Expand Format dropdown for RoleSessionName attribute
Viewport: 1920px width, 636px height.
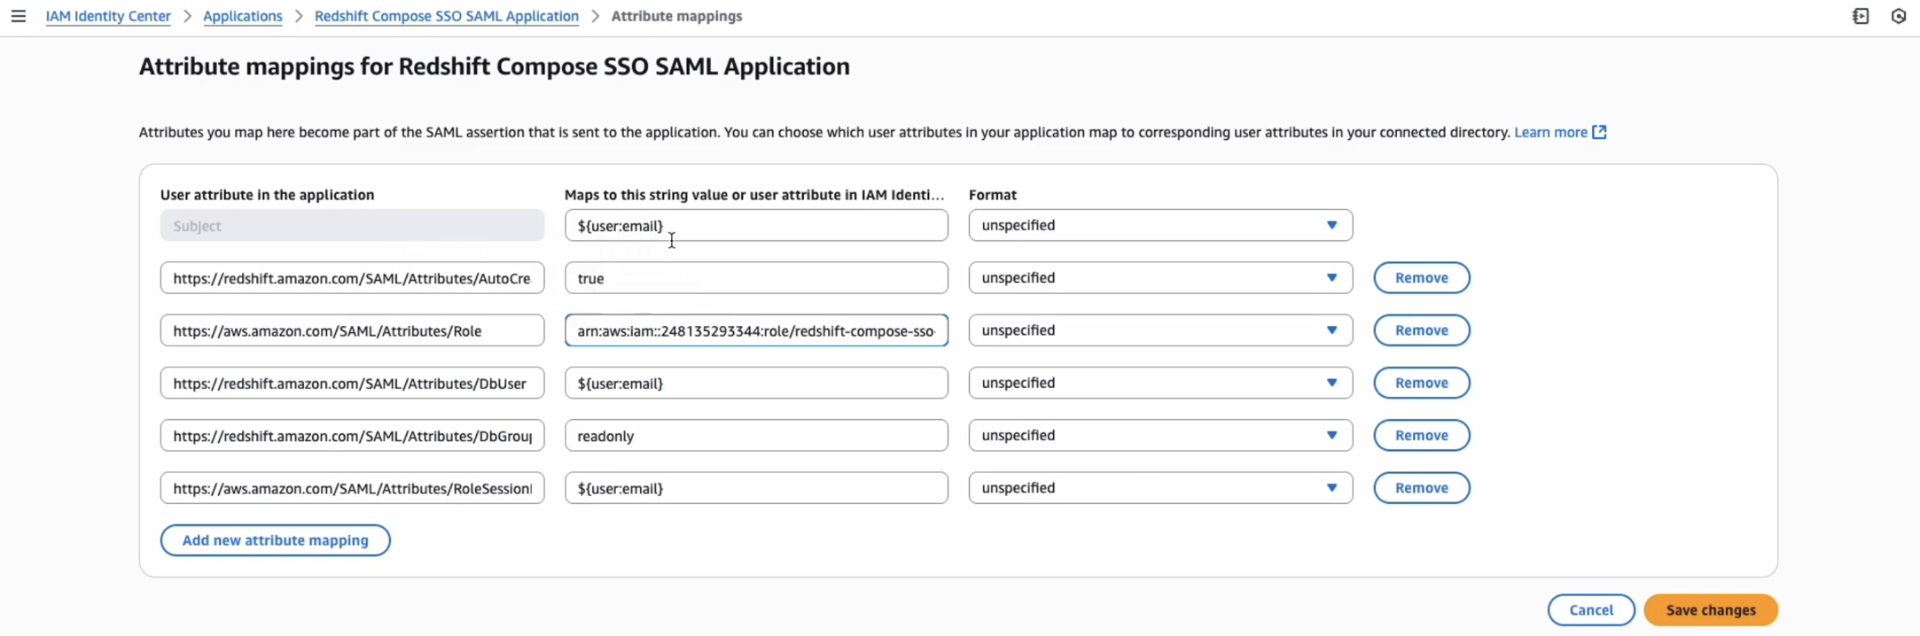(1160, 488)
